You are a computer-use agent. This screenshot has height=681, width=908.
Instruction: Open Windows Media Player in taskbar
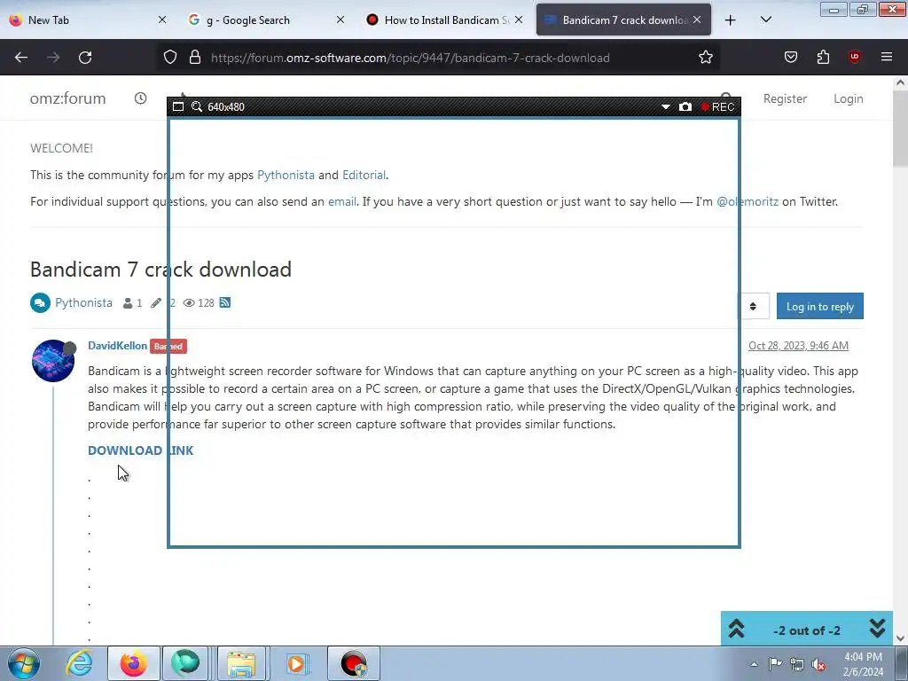[x=296, y=663]
